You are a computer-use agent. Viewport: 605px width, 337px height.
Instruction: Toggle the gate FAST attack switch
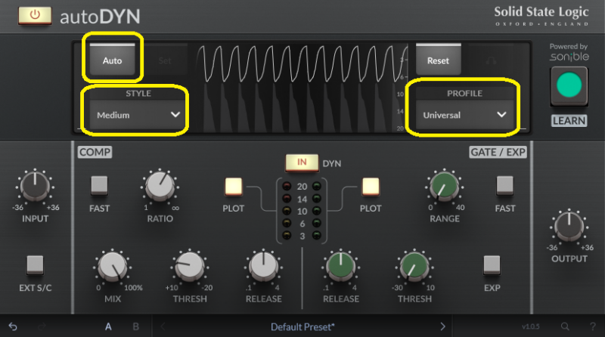[x=505, y=186]
